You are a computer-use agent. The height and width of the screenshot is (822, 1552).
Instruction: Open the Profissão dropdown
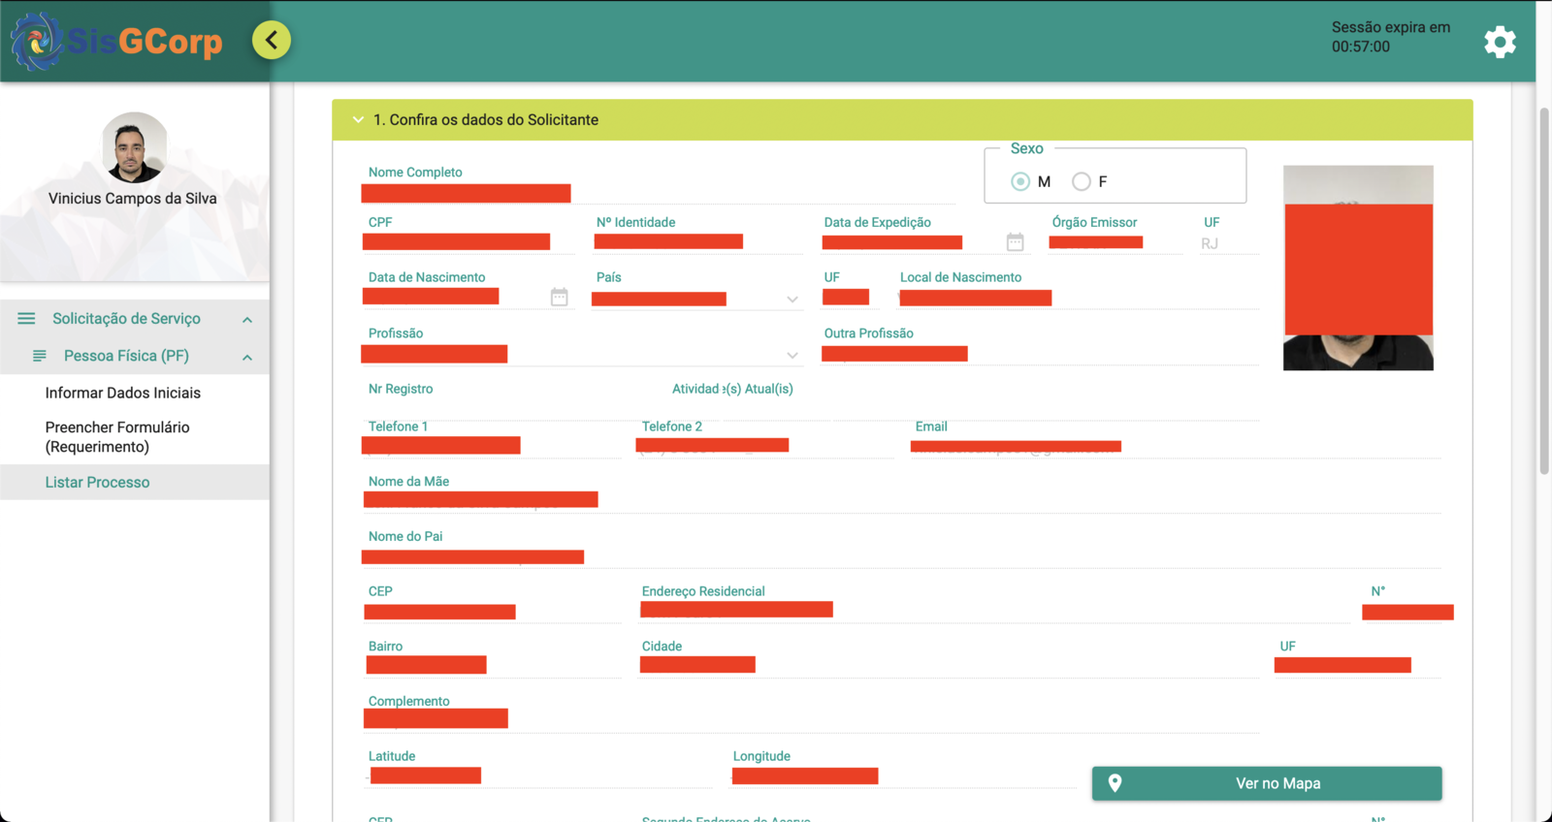click(x=792, y=356)
